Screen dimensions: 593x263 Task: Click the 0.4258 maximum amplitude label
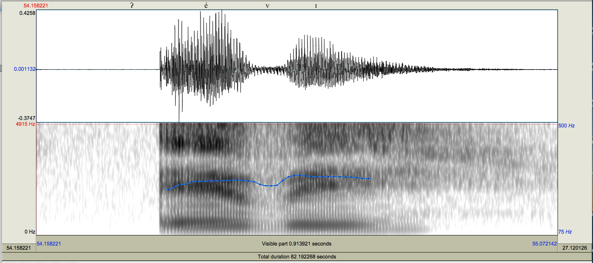click(27, 13)
